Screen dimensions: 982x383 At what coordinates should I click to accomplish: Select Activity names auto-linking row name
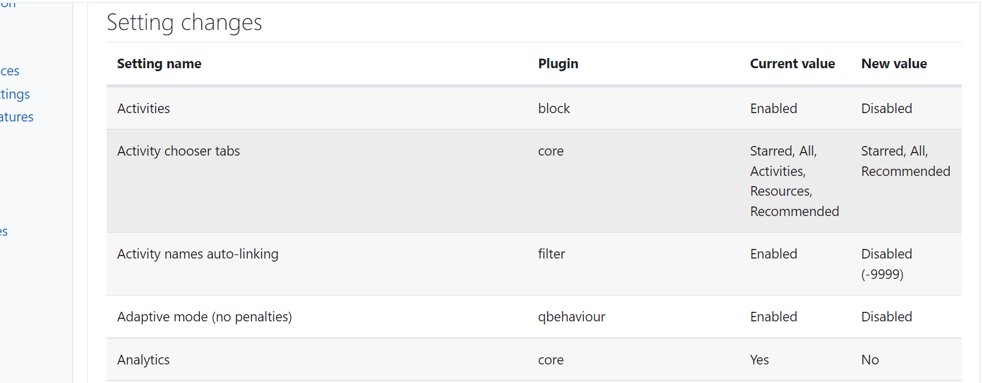click(197, 254)
